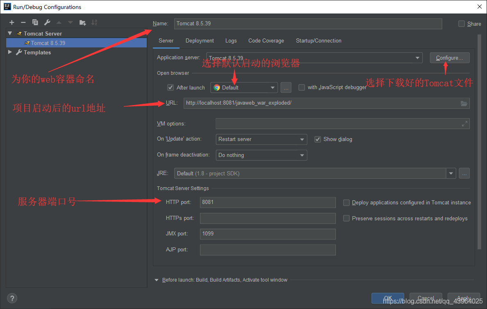Image resolution: width=487 pixels, height=309 pixels.
Task: Click the right panel vertical scrollbar
Action: click(479, 141)
